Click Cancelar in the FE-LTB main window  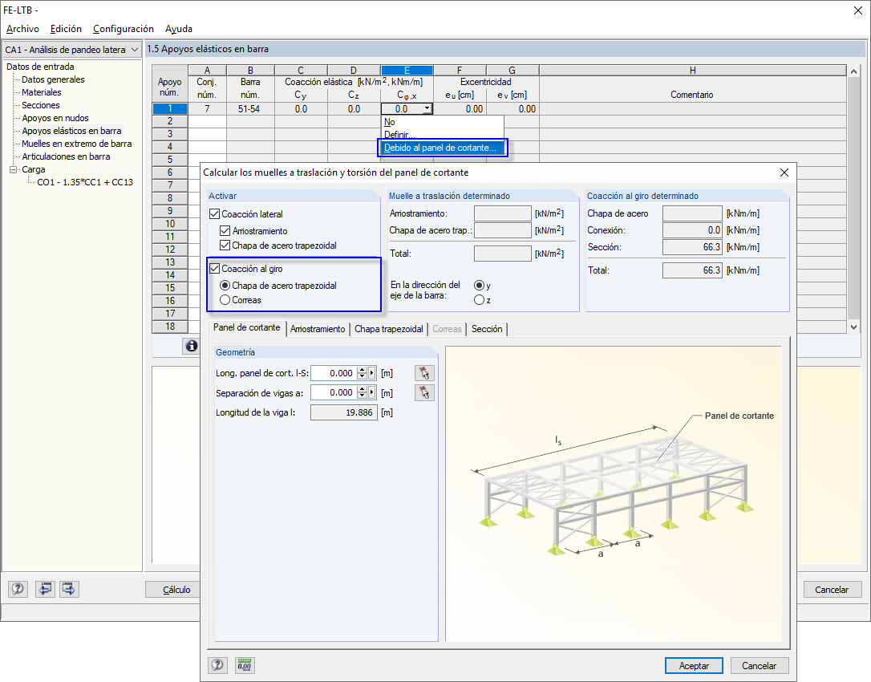coord(832,589)
